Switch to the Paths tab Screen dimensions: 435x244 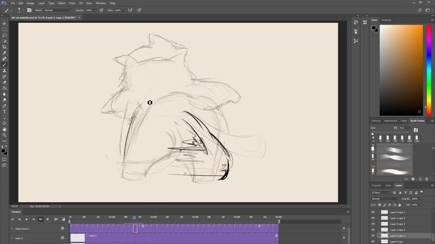pyautogui.click(x=388, y=185)
